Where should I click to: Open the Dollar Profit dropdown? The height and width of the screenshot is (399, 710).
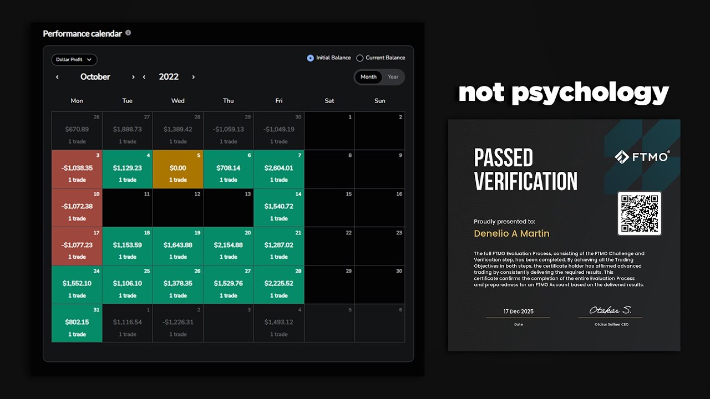[74, 59]
